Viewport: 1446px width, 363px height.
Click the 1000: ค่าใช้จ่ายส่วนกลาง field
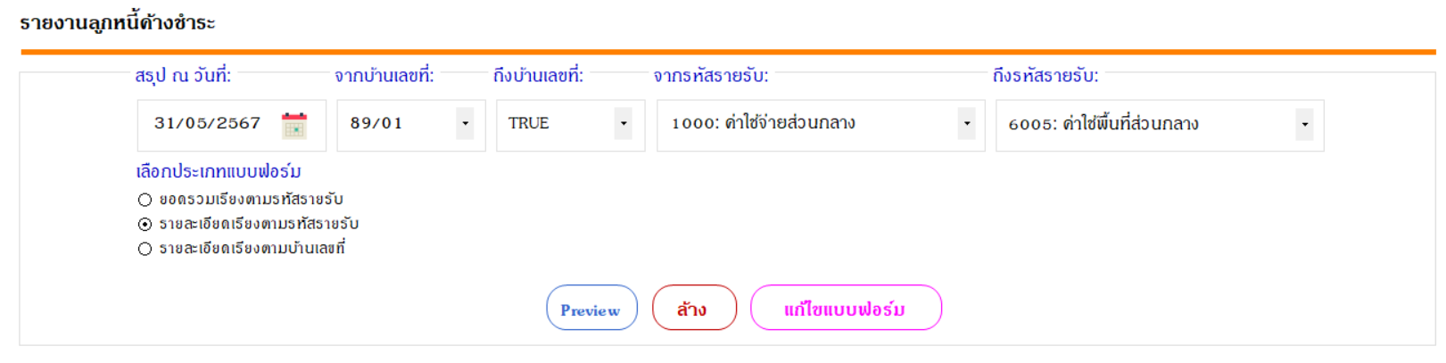pyautogui.click(x=821, y=125)
